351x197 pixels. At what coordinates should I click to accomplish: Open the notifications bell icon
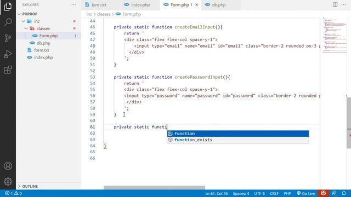click(344, 193)
